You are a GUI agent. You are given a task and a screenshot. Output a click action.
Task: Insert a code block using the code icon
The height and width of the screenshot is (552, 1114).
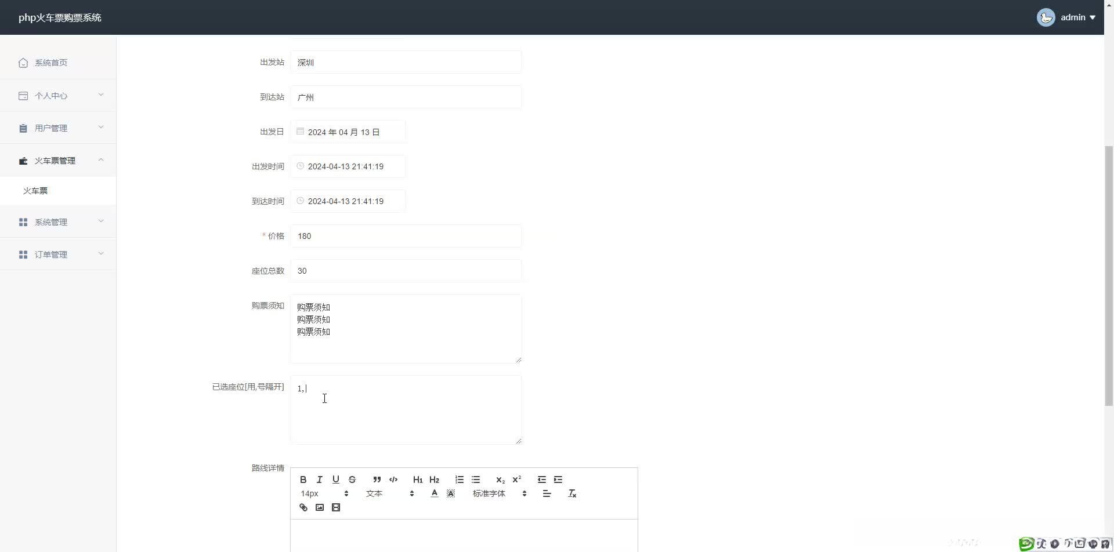[393, 480]
